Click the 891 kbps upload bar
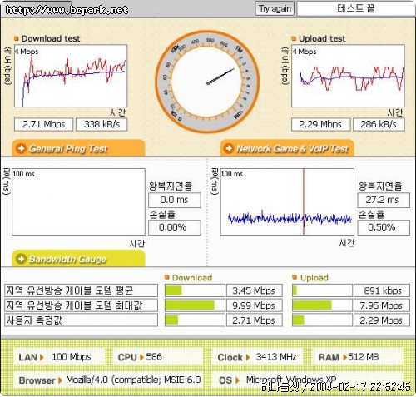 coord(322,290)
